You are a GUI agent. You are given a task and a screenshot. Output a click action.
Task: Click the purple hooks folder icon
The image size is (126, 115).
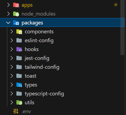coord(19,49)
